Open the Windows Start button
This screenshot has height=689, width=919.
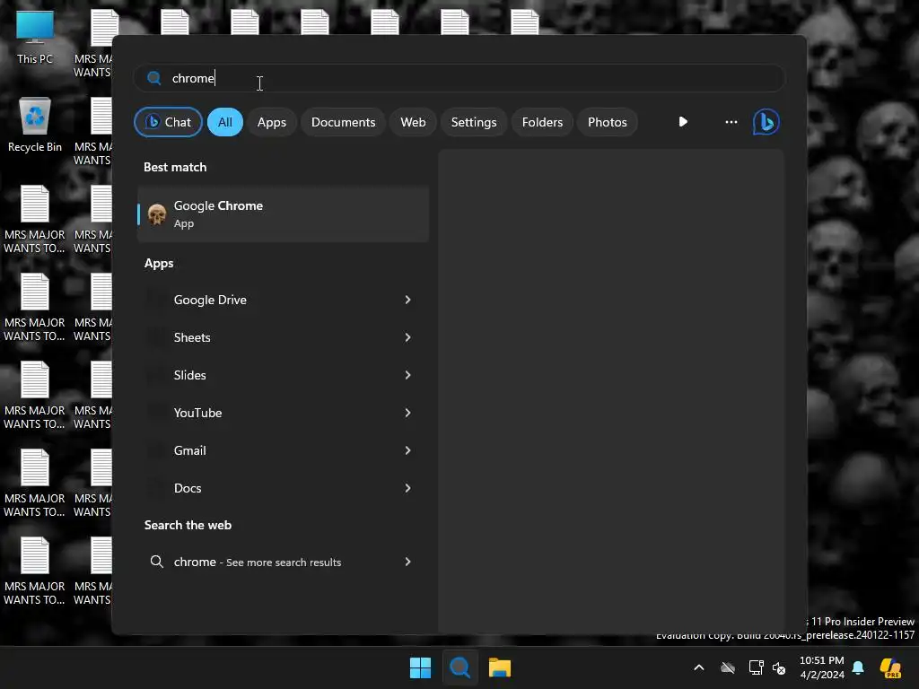coord(420,667)
